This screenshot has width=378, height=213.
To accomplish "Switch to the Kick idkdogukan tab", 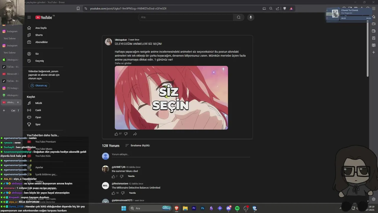I will tap(11, 60).
